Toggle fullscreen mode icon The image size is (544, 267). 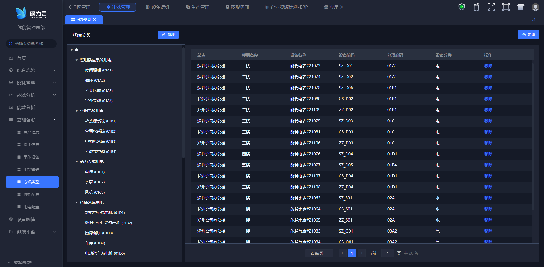pos(491,7)
